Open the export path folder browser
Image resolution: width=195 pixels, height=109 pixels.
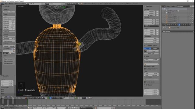point(14,51)
